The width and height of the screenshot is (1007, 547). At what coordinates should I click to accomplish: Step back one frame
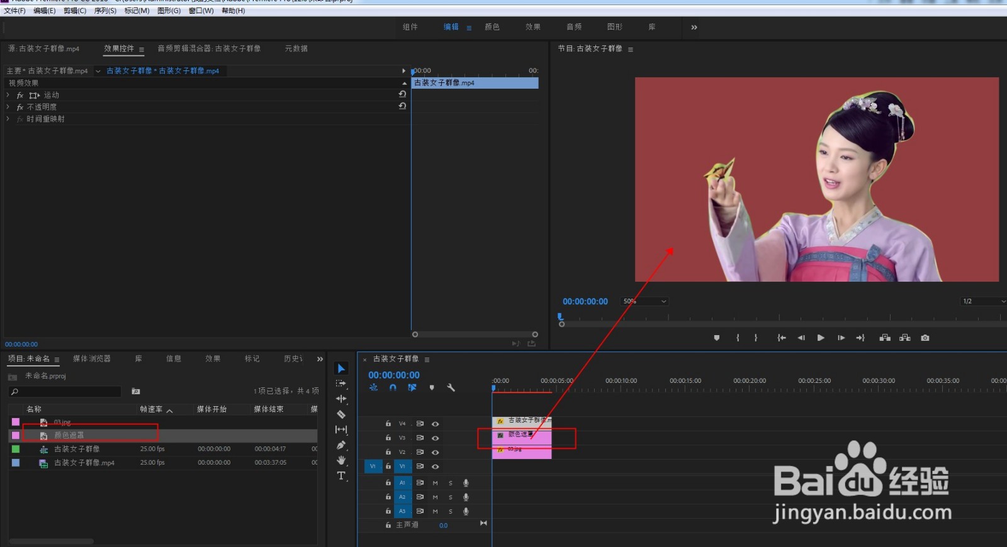coord(801,338)
